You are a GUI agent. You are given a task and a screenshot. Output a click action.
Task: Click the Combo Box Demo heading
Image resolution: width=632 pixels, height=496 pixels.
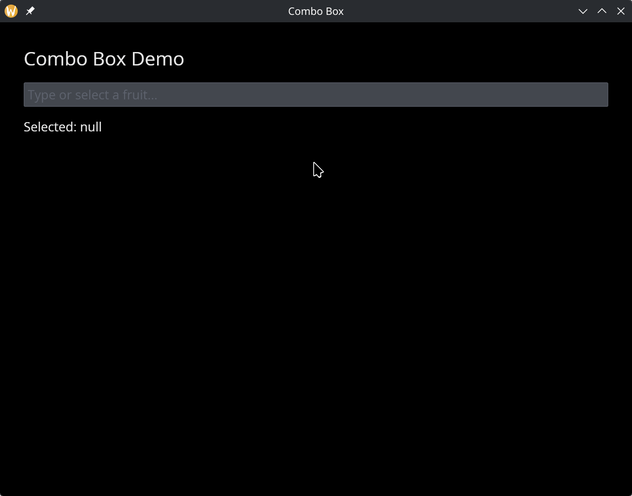tap(104, 59)
